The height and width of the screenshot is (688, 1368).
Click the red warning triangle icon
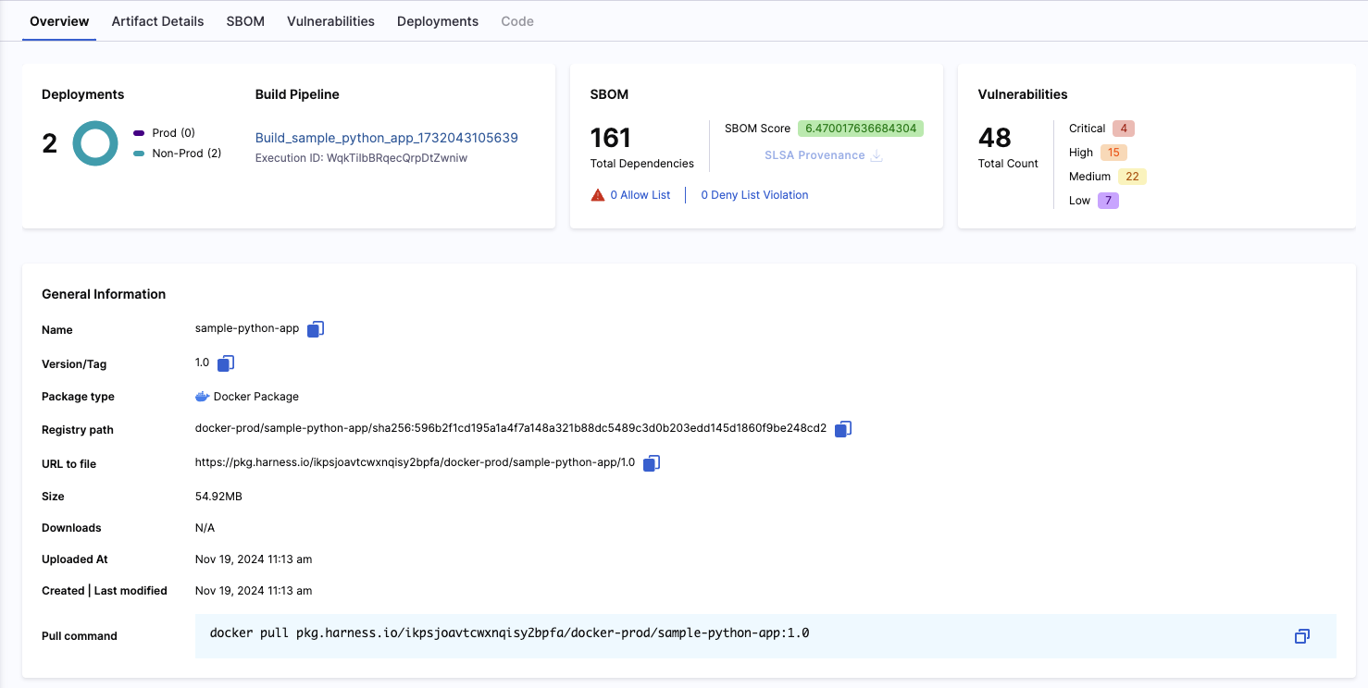[x=598, y=195]
